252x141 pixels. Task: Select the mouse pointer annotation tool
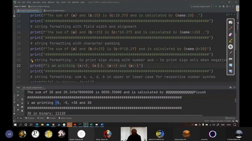230,47
